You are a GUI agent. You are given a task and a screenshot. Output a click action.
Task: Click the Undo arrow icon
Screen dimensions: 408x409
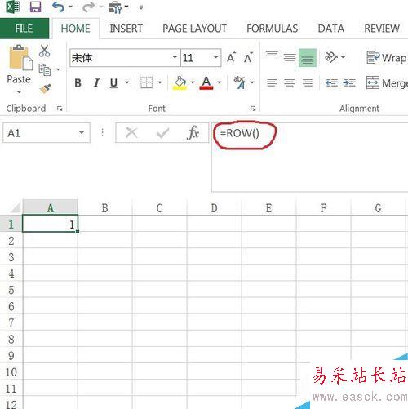[x=58, y=7]
